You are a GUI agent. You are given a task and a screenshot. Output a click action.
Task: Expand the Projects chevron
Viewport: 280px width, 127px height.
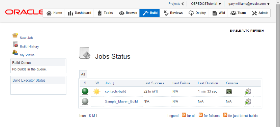(182, 4)
